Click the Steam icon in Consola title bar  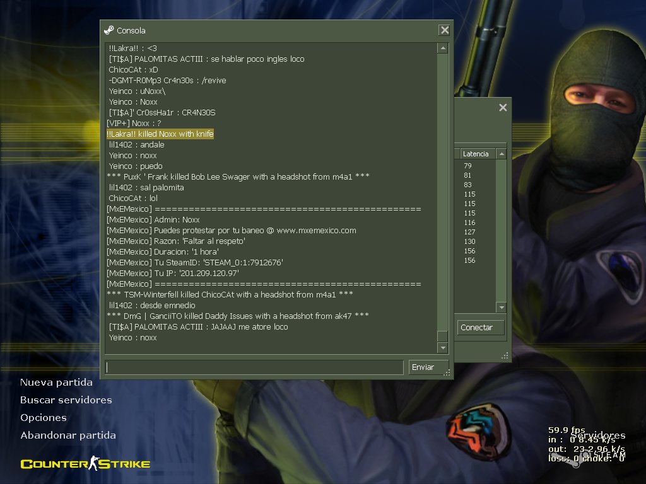pos(109,30)
